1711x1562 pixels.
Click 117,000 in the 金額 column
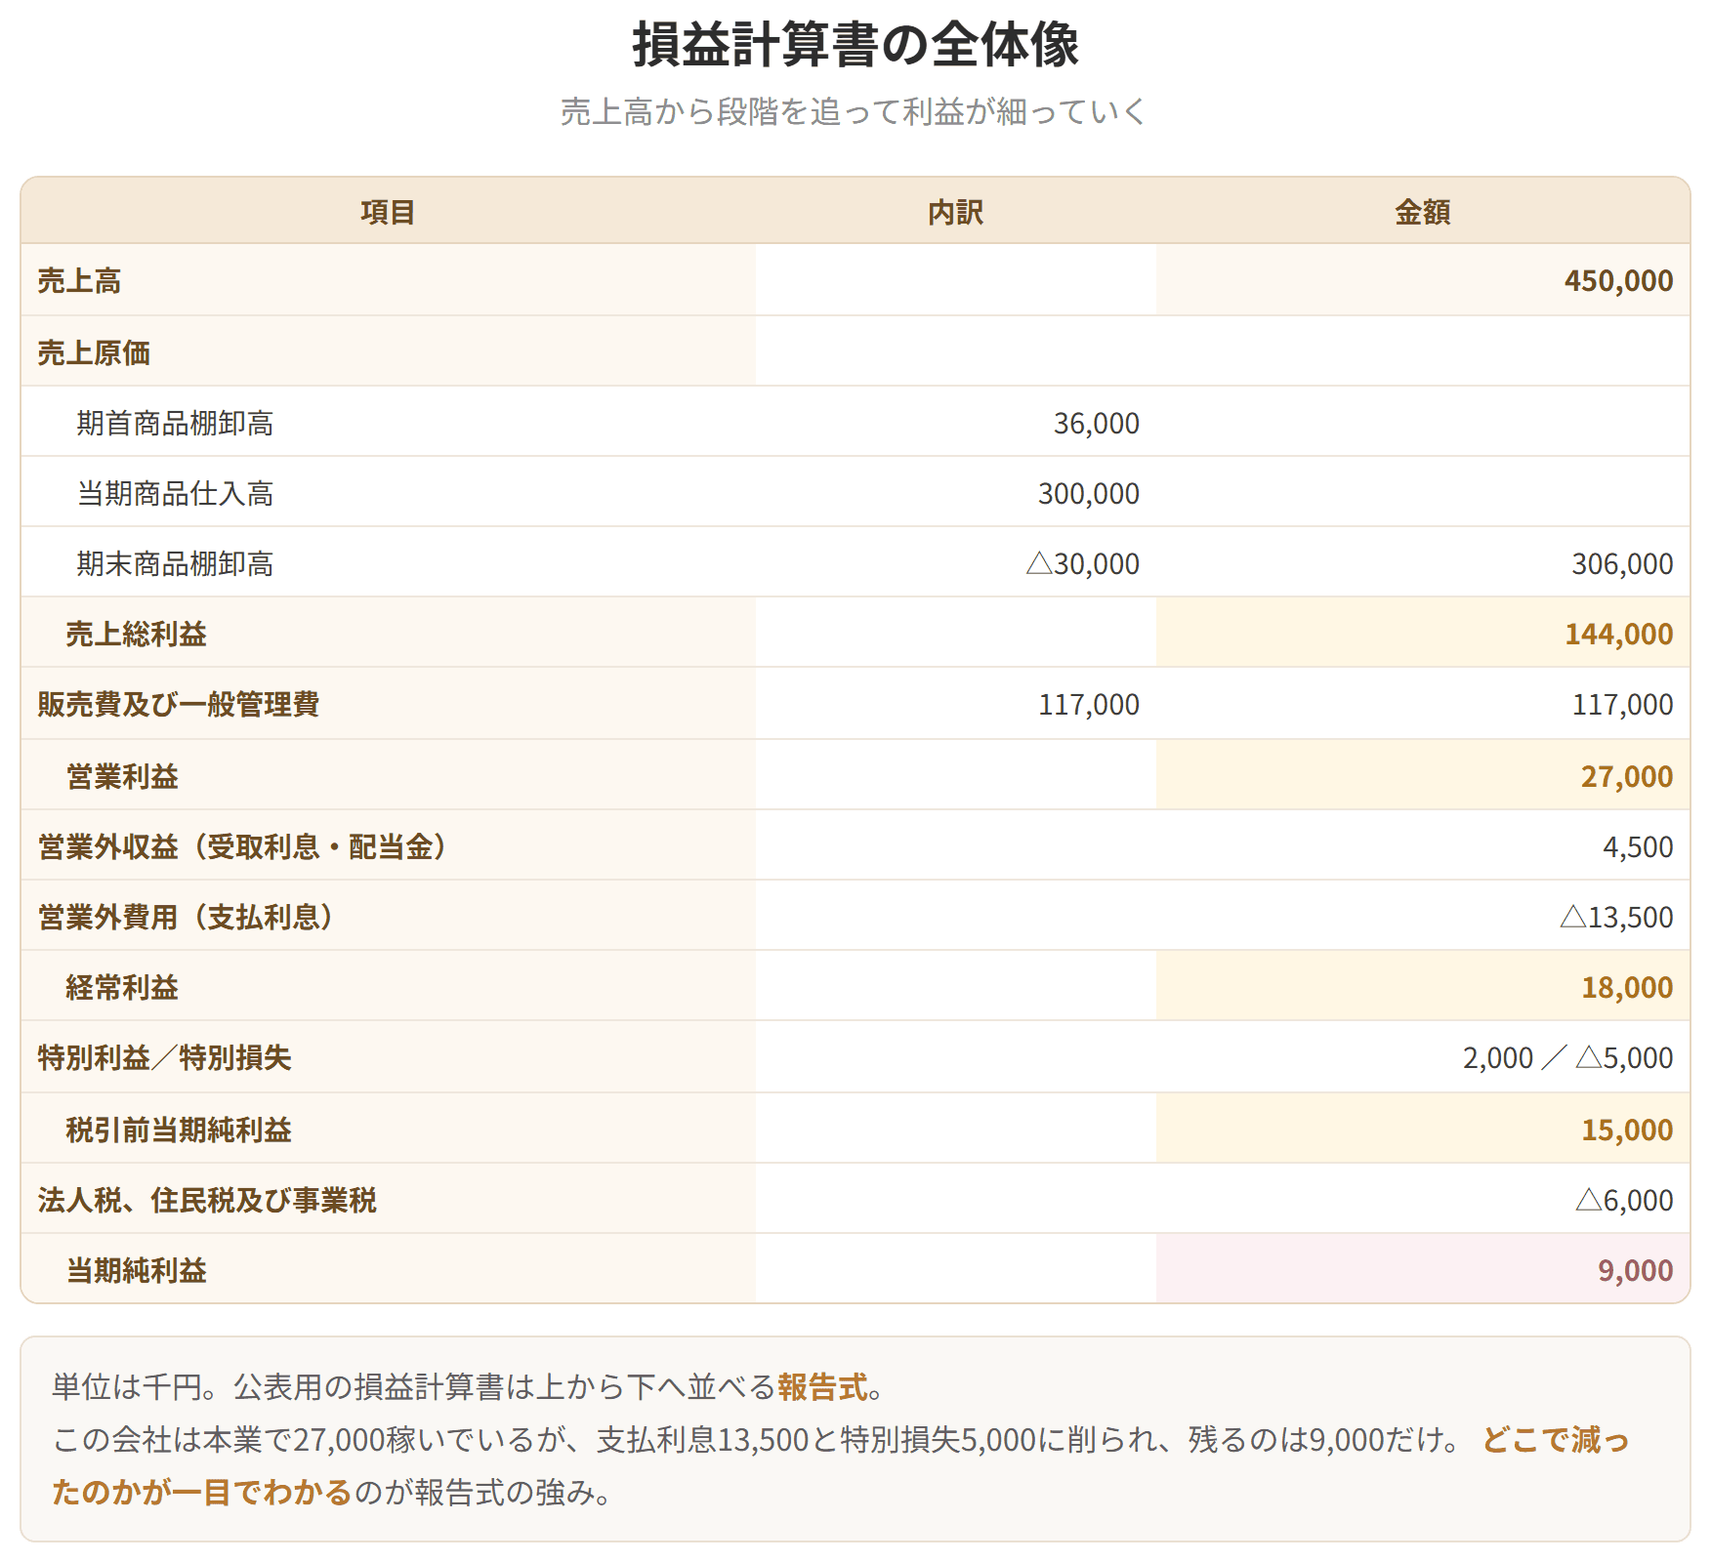pyautogui.click(x=1622, y=704)
